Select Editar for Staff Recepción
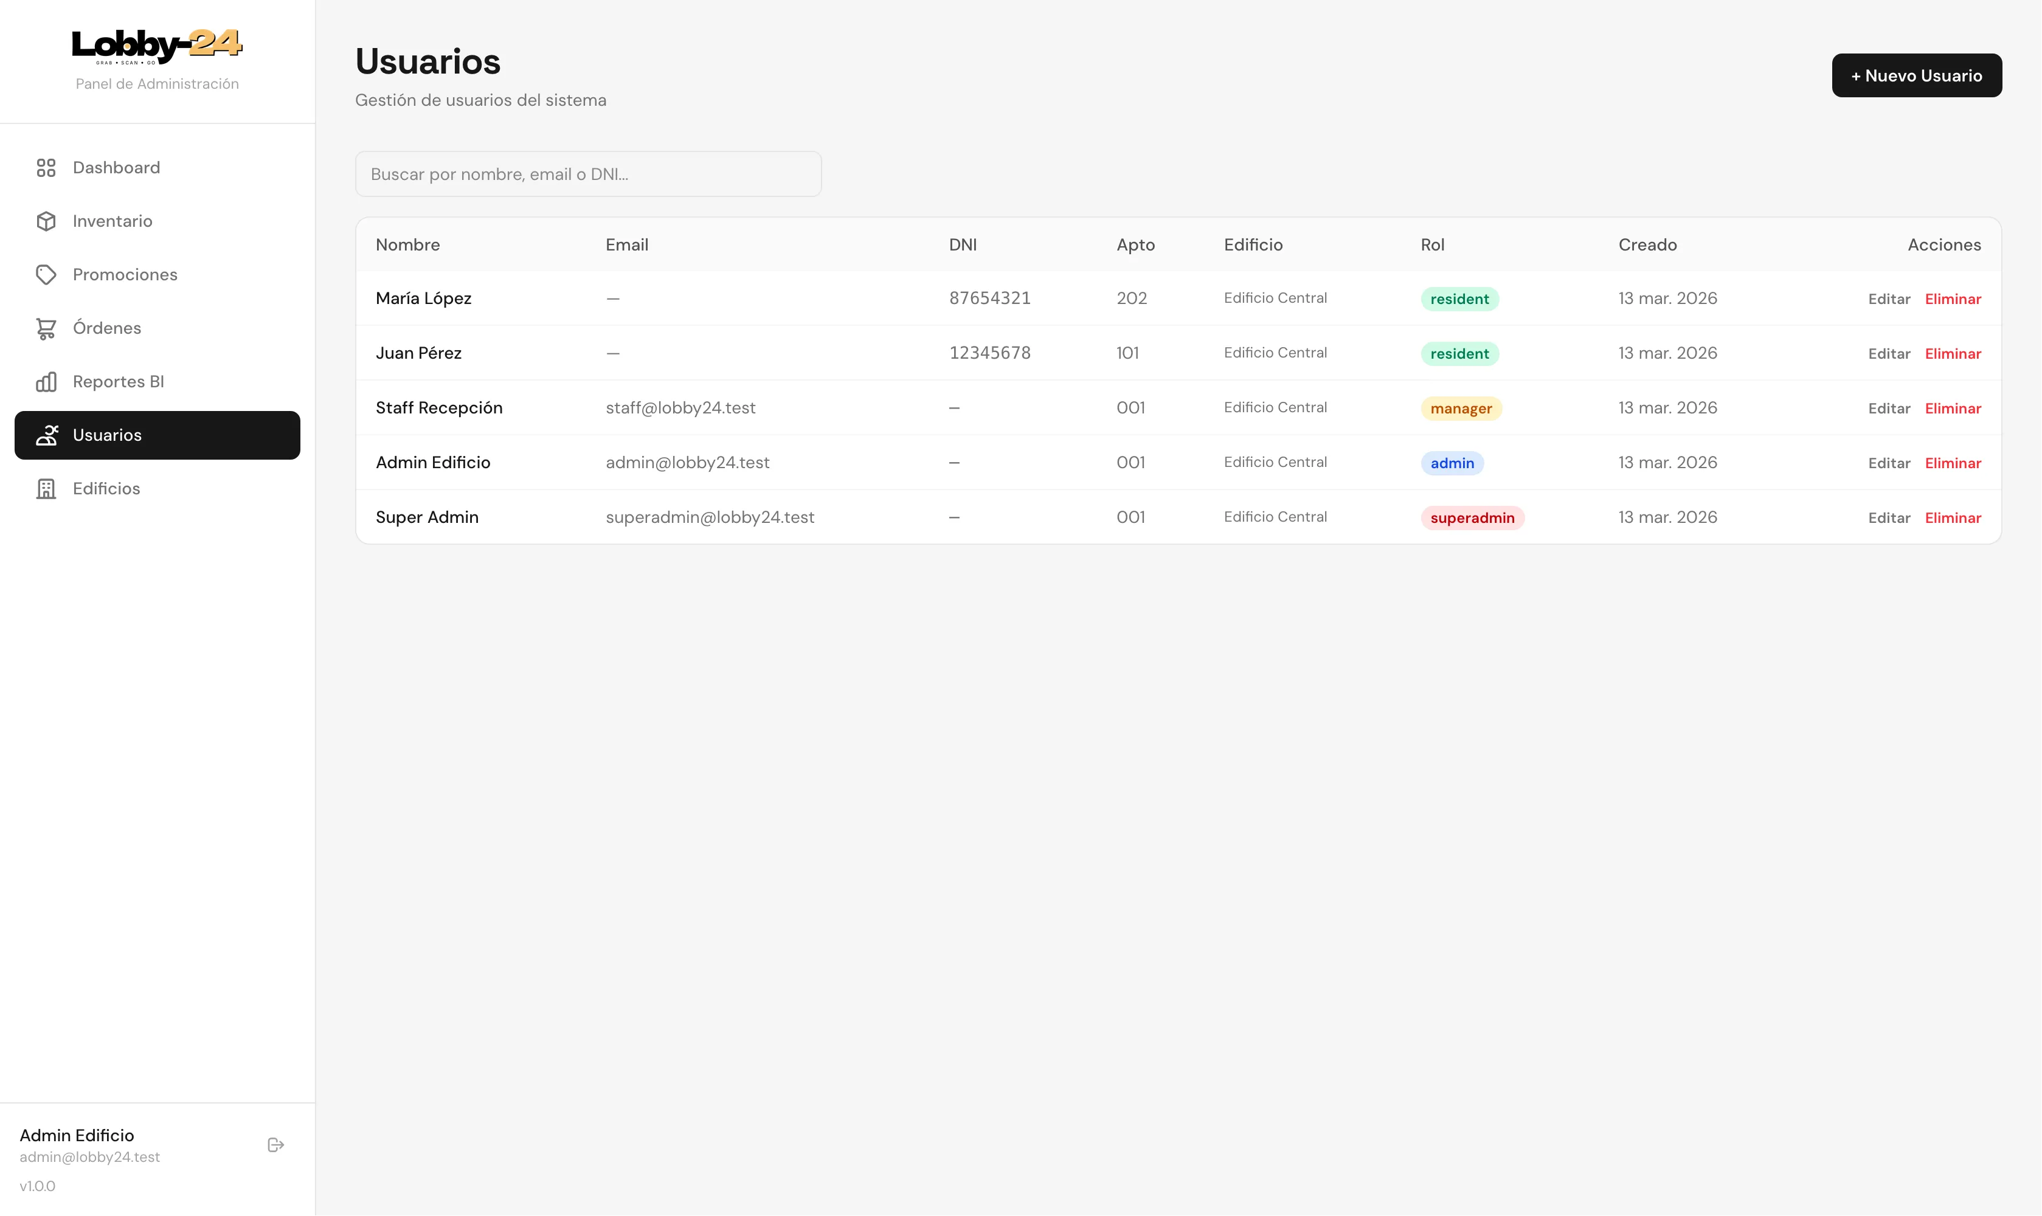Viewport: 2042px width, 1216px height. pos(1888,408)
